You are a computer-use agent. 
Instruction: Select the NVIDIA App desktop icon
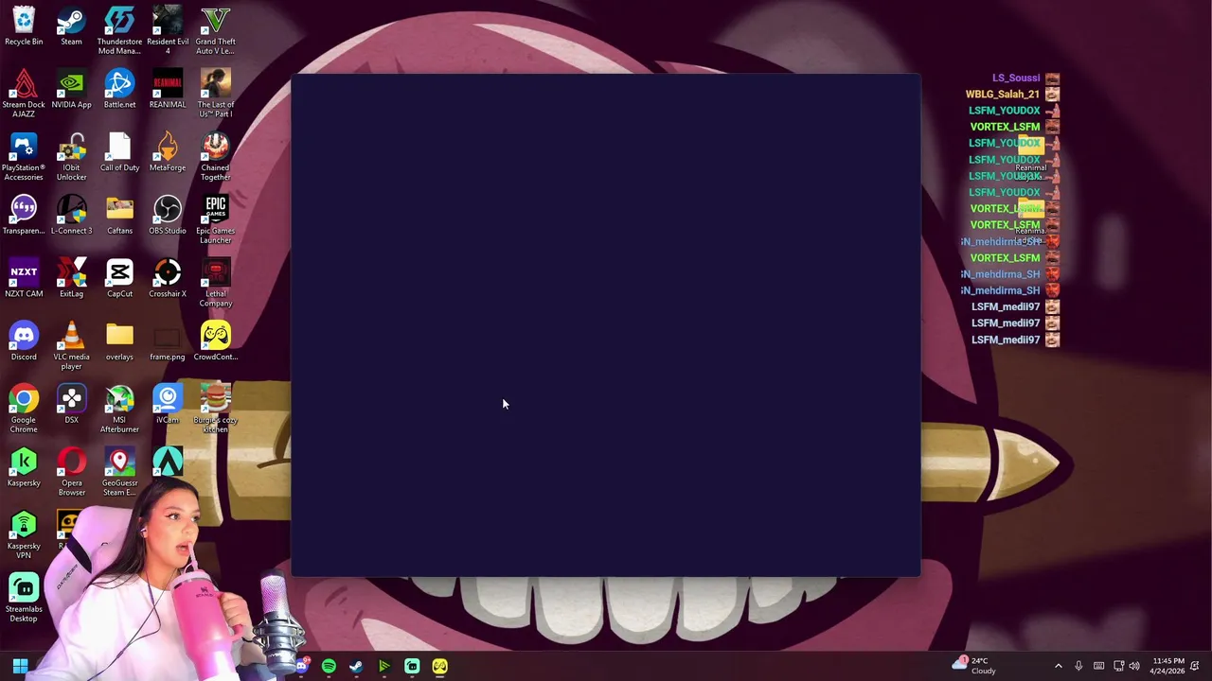tap(71, 90)
